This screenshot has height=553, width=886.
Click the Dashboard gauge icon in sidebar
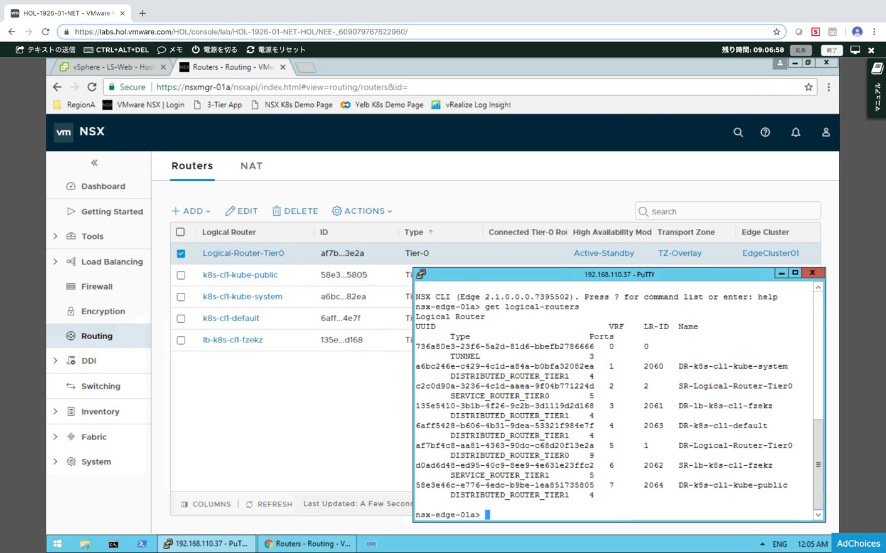tap(71, 186)
